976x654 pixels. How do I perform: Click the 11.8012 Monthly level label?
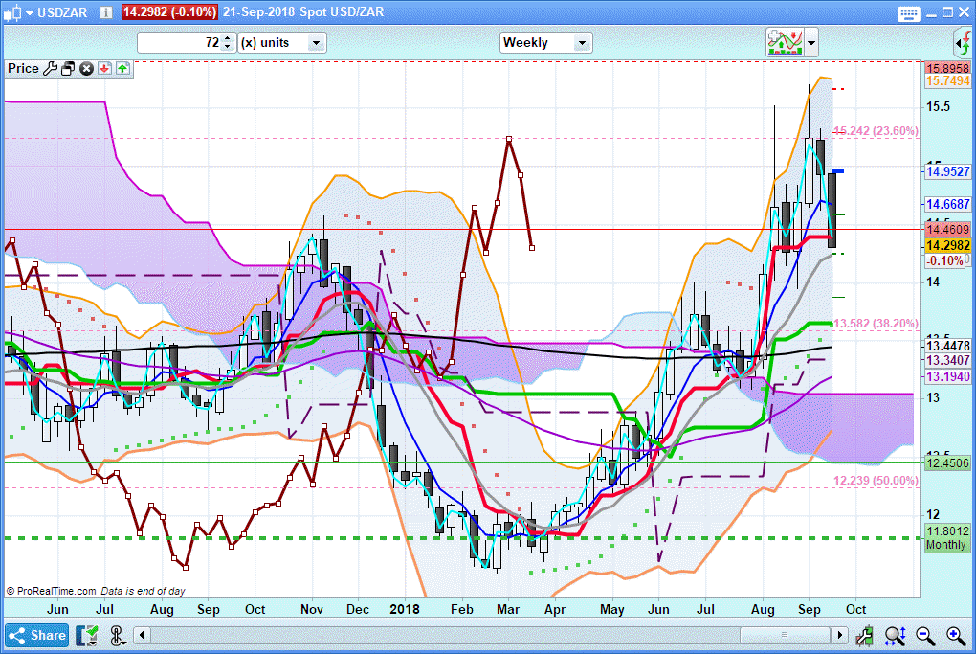click(947, 537)
